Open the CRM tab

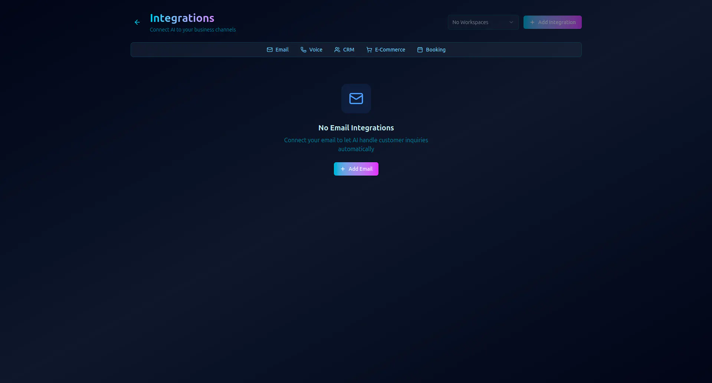click(x=344, y=50)
